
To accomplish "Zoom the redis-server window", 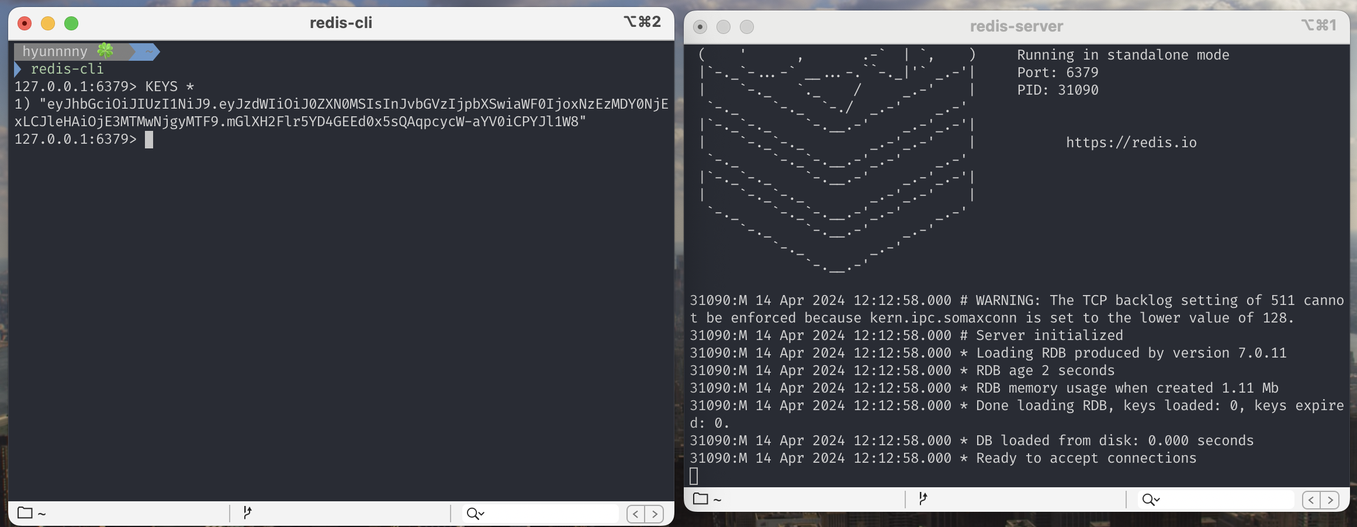I will coord(747,27).
